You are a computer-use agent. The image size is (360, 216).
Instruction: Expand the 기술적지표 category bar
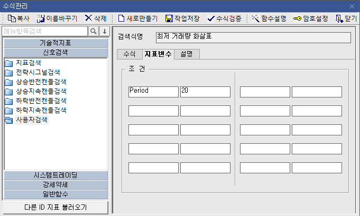56,43
